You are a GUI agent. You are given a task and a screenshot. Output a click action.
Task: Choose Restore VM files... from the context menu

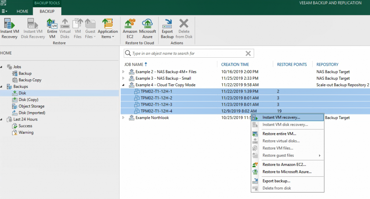click(287, 148)
